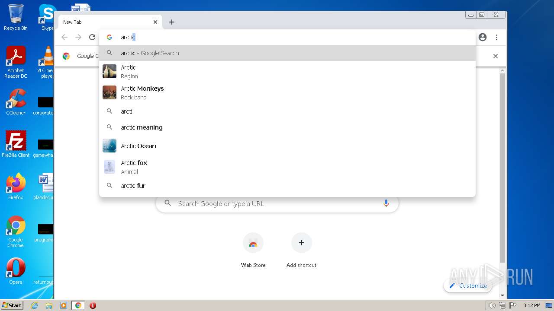The height and width of the screenshot is (311, 554).
Task: Click the page vertical scrollbar
Action: [x=502, y=168]
